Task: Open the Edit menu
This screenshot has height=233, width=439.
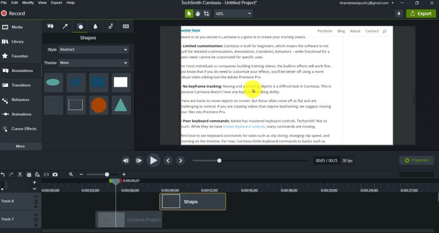Action: pos(15,3)
